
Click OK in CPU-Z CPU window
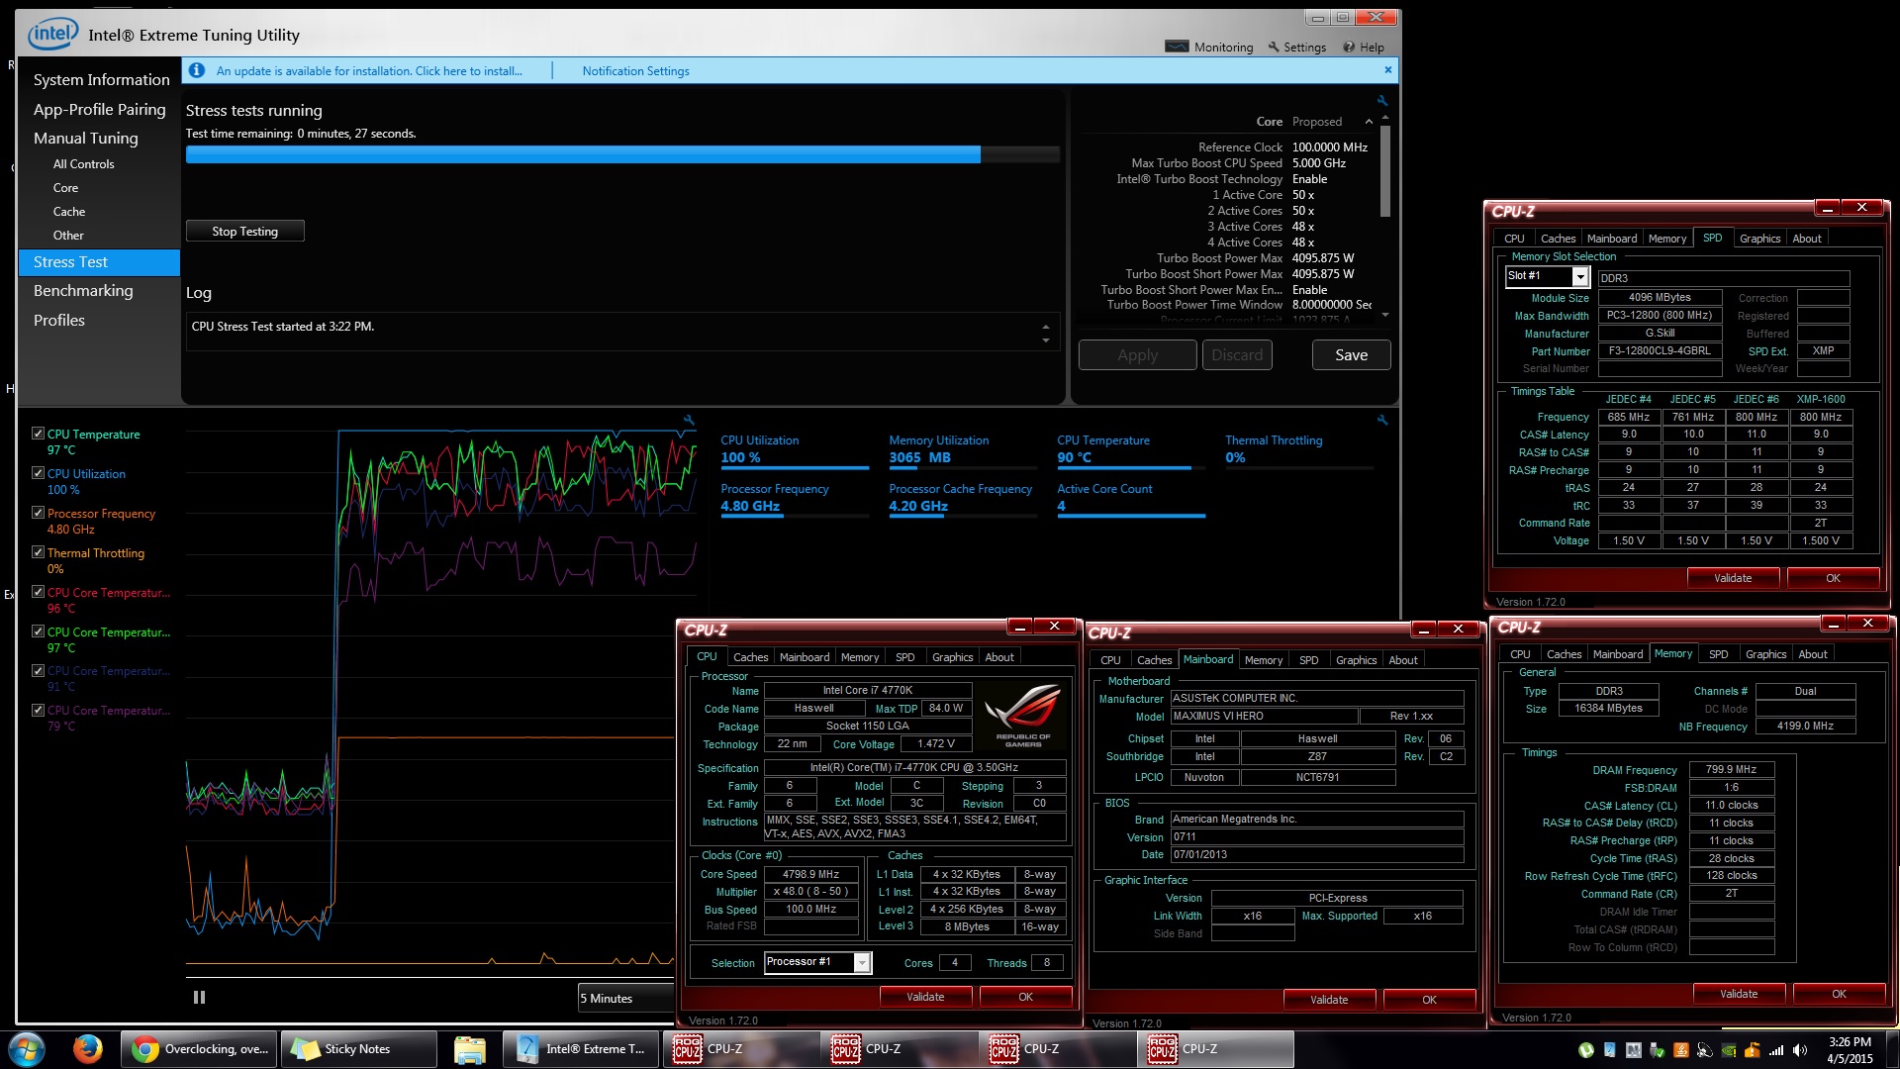pos(1025,997)
